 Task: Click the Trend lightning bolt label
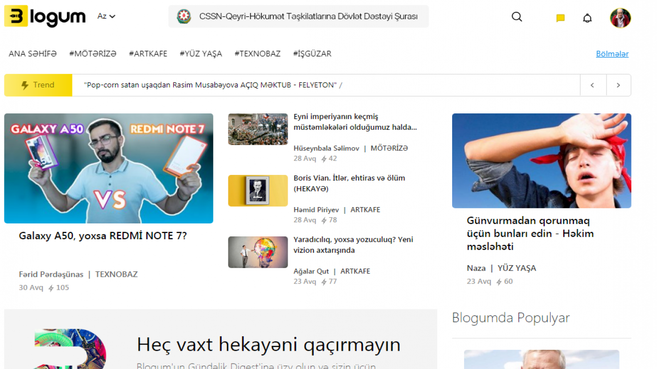point(38,85)
